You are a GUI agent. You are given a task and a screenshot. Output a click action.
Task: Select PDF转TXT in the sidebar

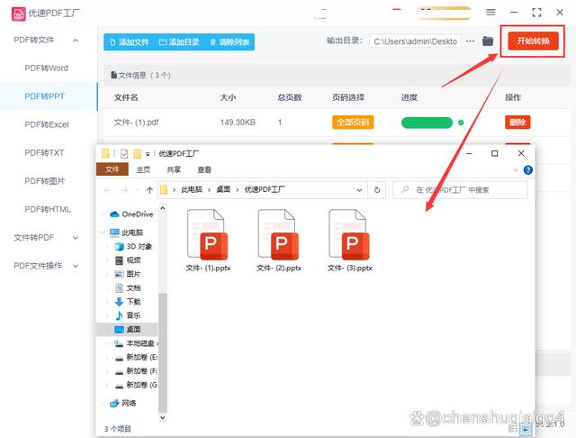click(x=44, y=152)
